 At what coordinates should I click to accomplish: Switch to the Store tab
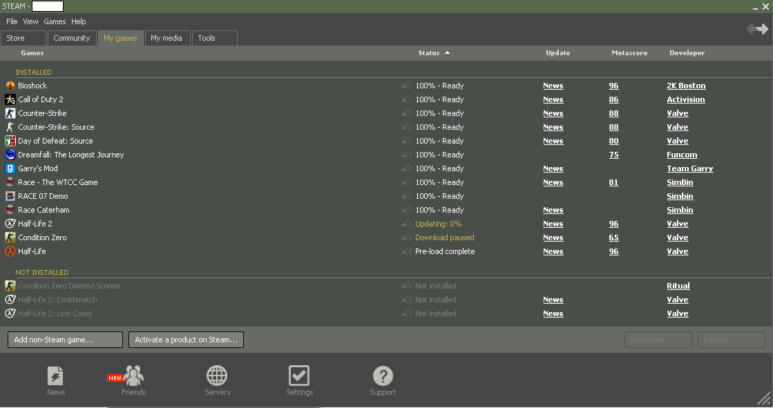(23, 38)
